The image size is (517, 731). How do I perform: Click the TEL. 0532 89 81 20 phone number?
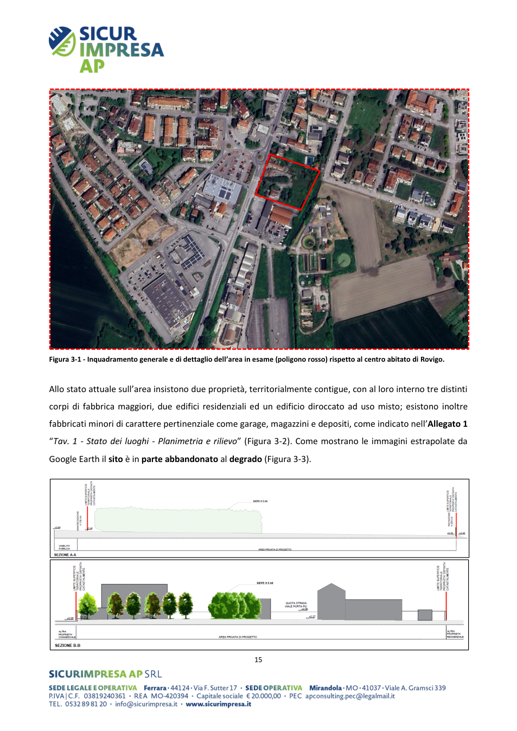(78, 704)
